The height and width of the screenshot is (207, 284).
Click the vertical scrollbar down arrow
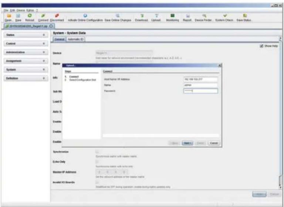280,187
